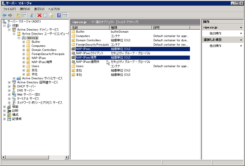Select DNS サーバー in the tree
The height and width of the screenshot is (166, 245).
[26, 90]
